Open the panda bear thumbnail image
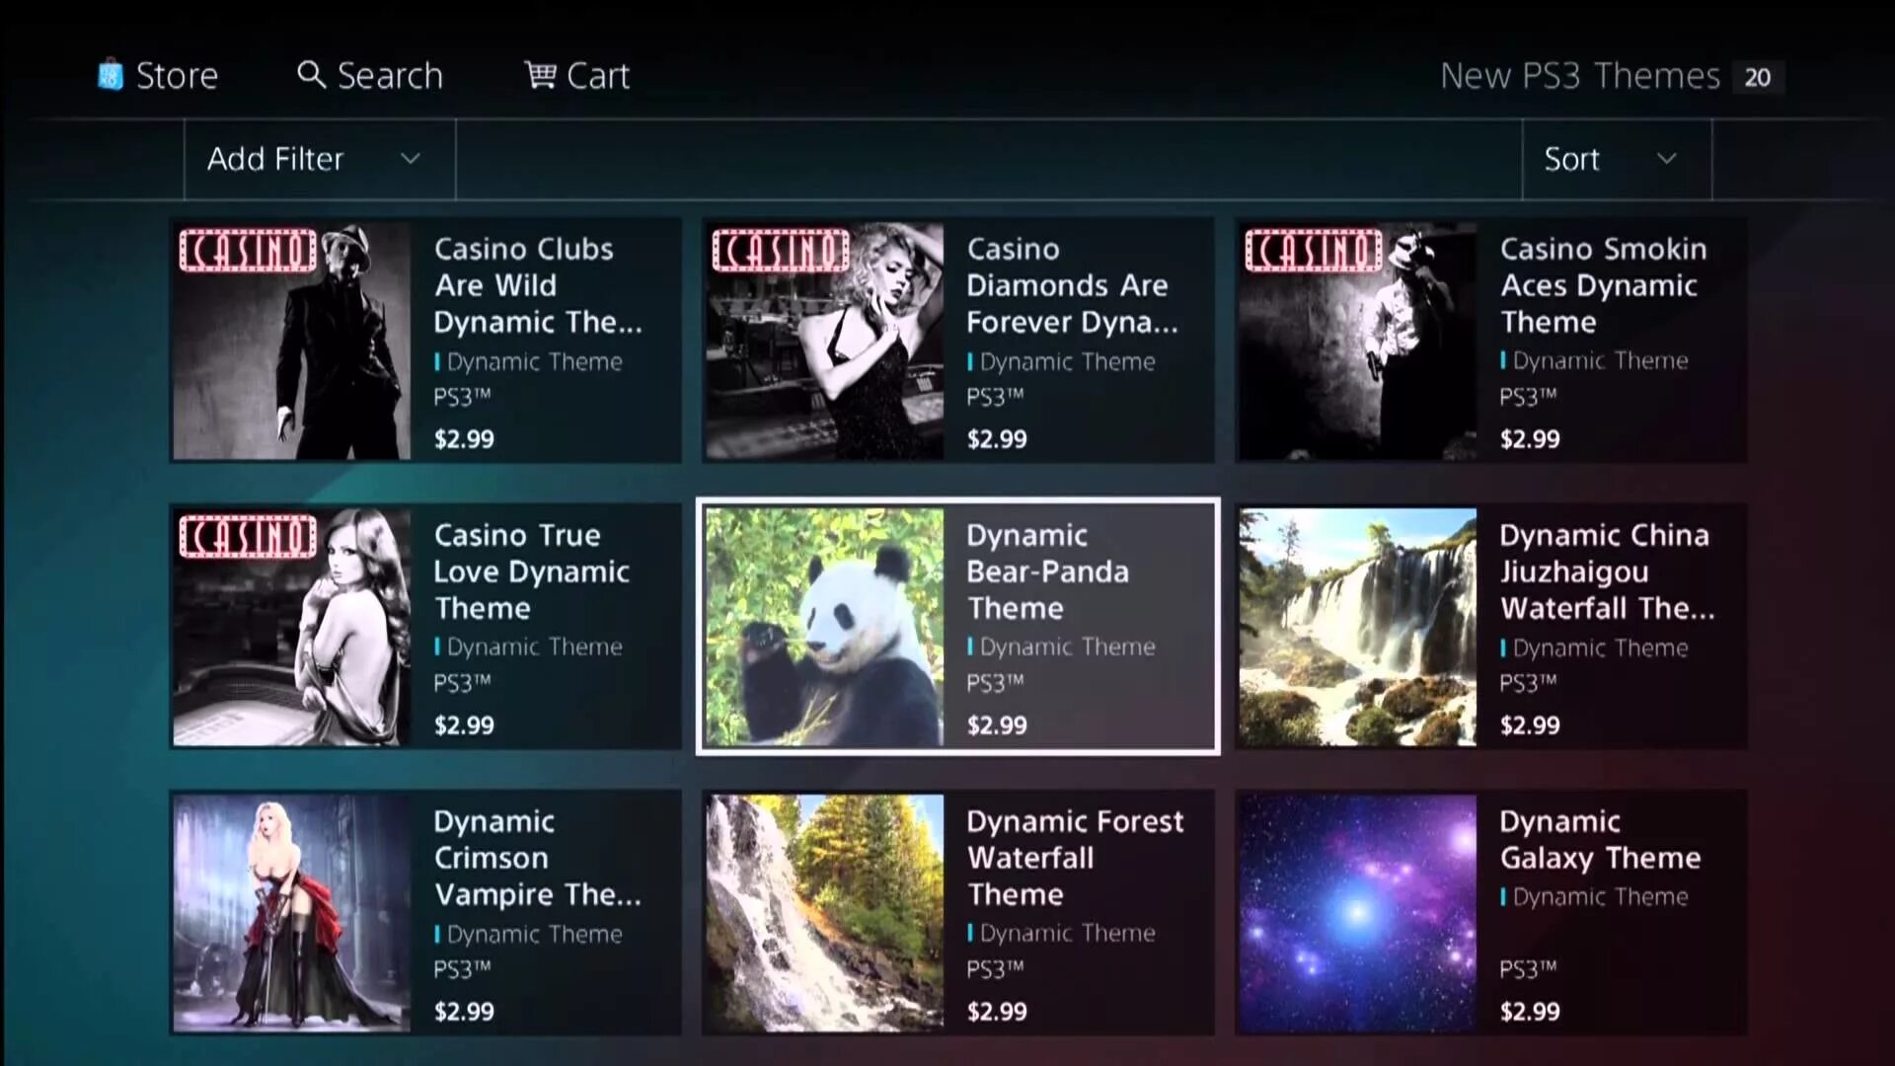 825,627
